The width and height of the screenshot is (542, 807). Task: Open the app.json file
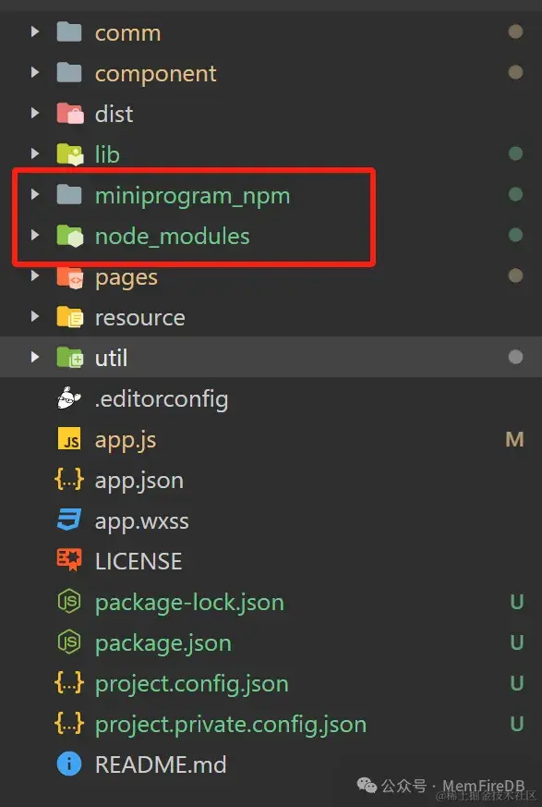(139, 481)
